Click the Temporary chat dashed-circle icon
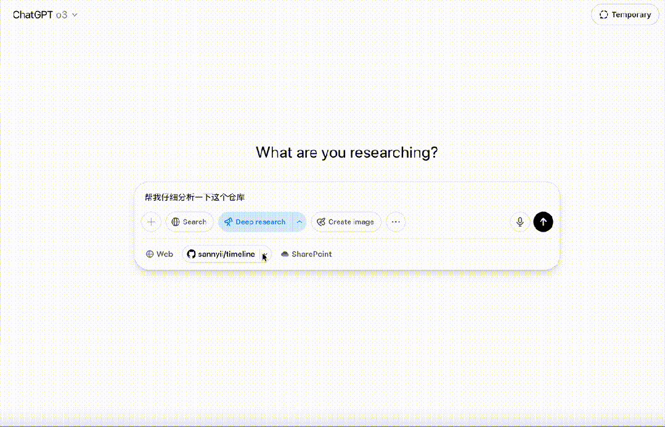The width and height of the screenshot is (665, 427). (603, 14)
